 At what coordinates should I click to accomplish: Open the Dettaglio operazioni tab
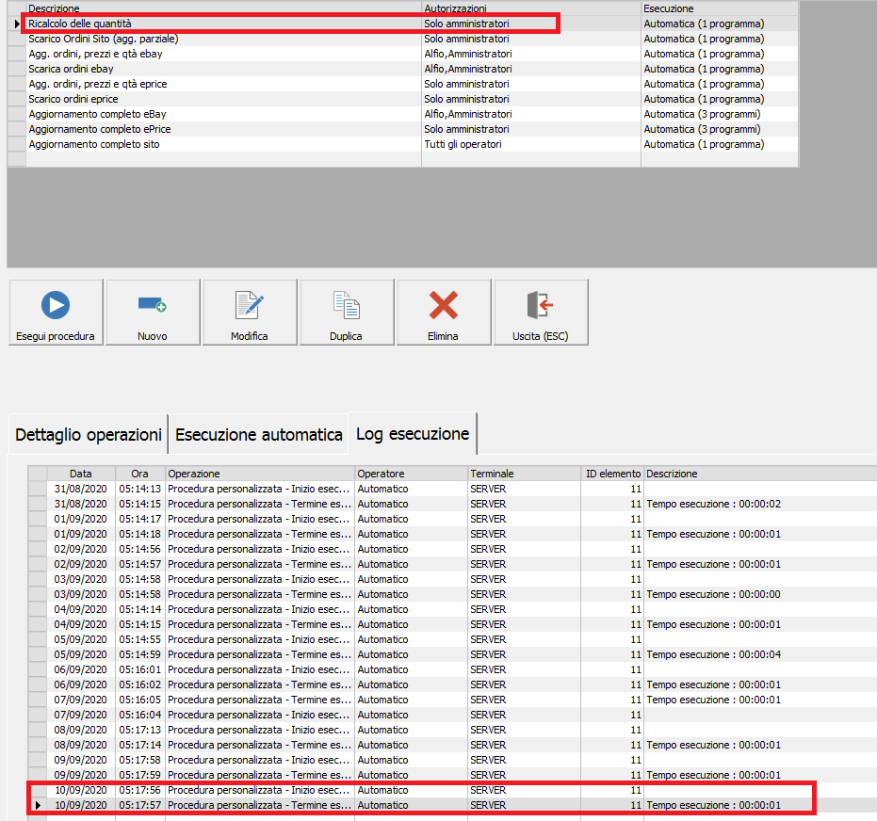(89, 434)
